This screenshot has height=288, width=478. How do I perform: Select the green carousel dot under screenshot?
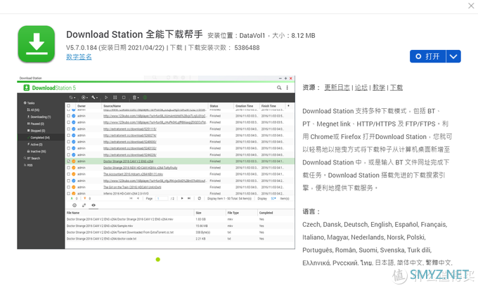(157, 259)
